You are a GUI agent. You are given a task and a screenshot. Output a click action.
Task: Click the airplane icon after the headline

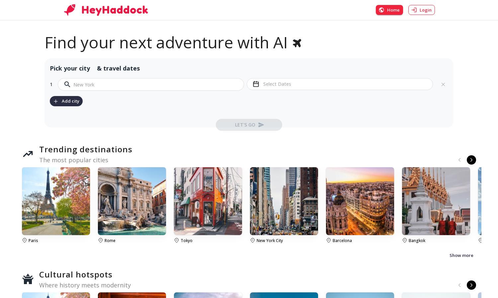click(x=297, y=43)
